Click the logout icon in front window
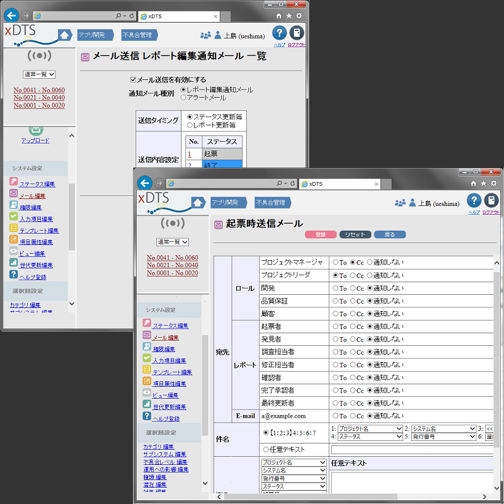 point(492,201)
